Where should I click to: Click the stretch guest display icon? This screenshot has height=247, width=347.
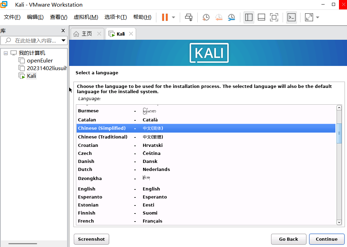point(309,17)
